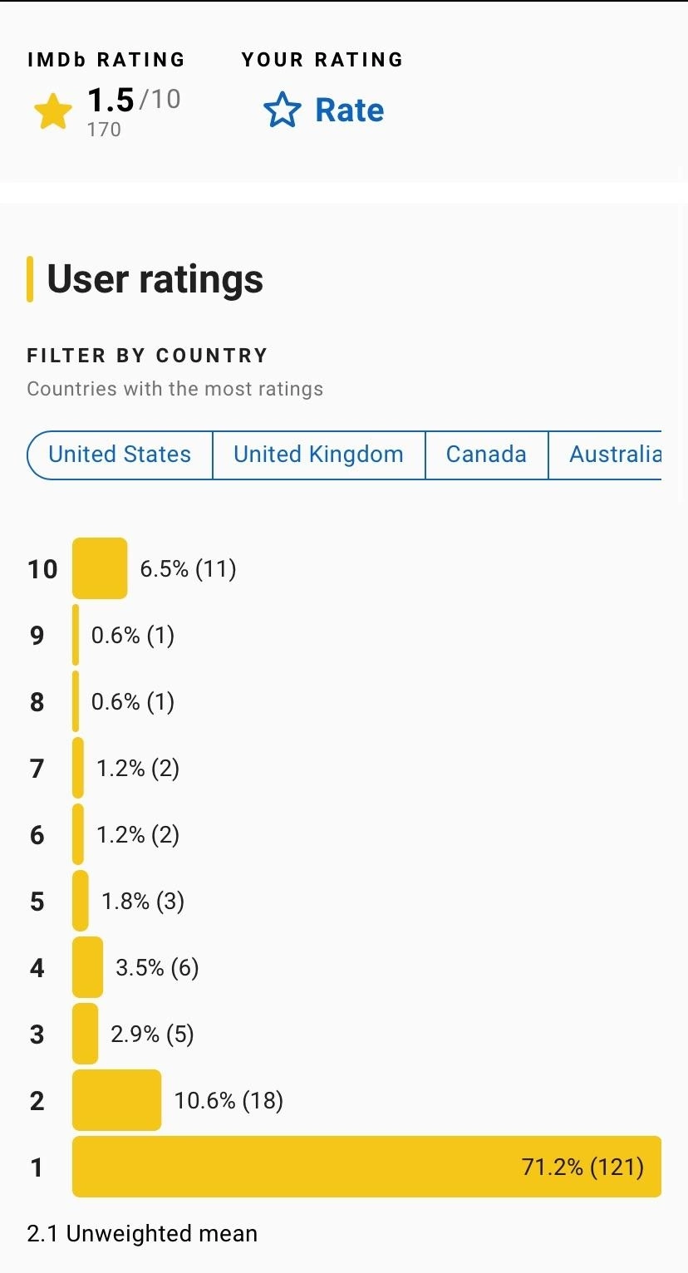Click the 2.1 Unweighted mean text
This screenshot has height=1273, width=688.
click(x=142, y=1233)
